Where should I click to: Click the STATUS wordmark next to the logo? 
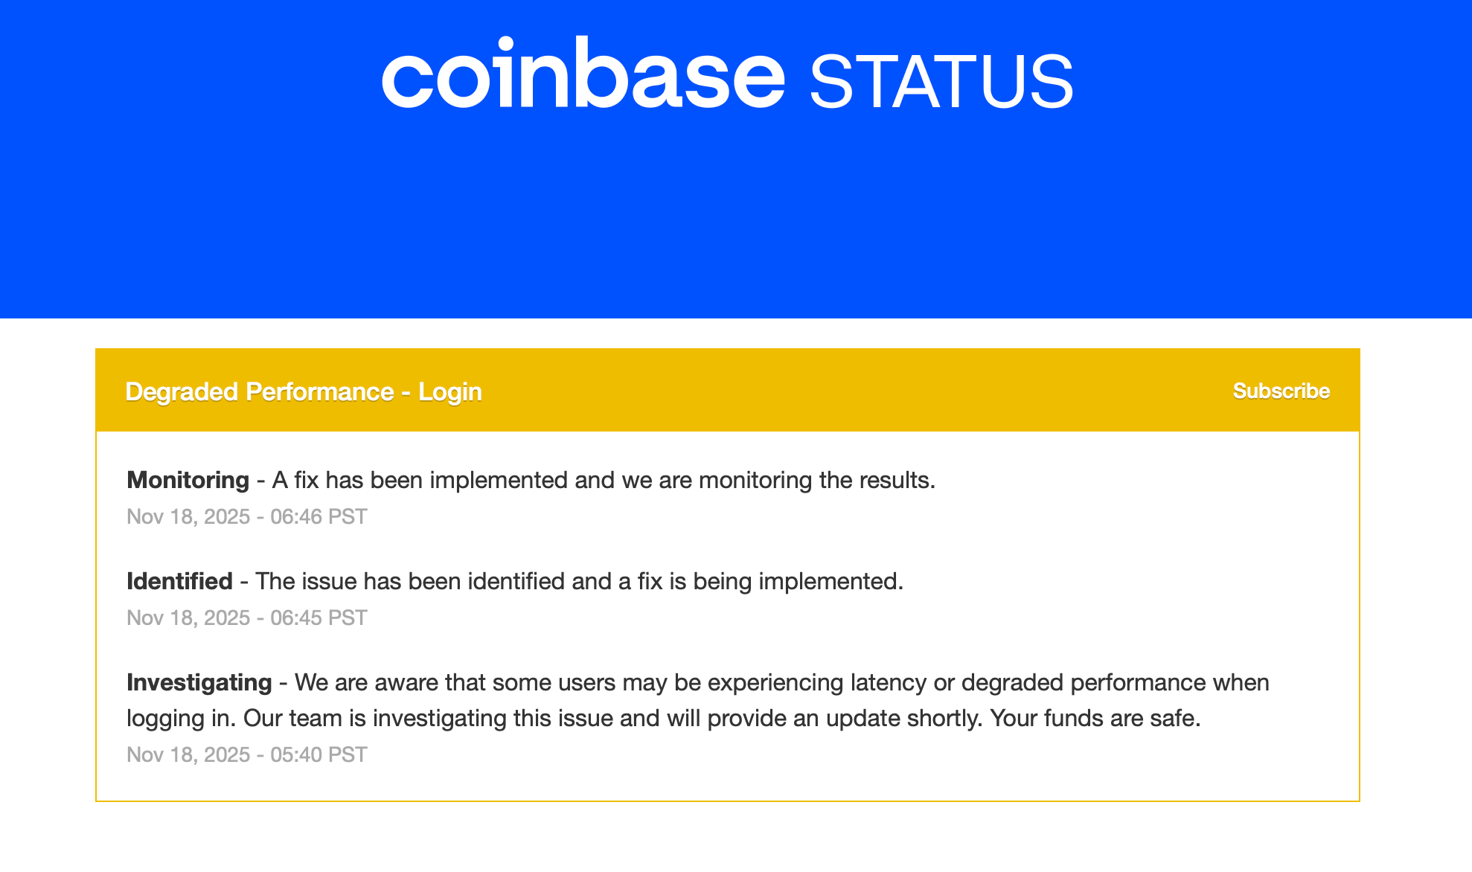[941, 77]
